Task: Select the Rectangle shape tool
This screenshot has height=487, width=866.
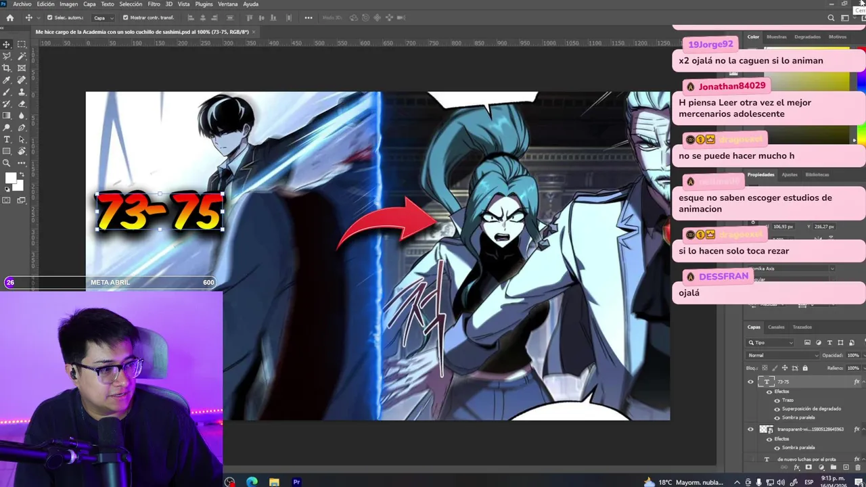Action: (x=6, y=151)
